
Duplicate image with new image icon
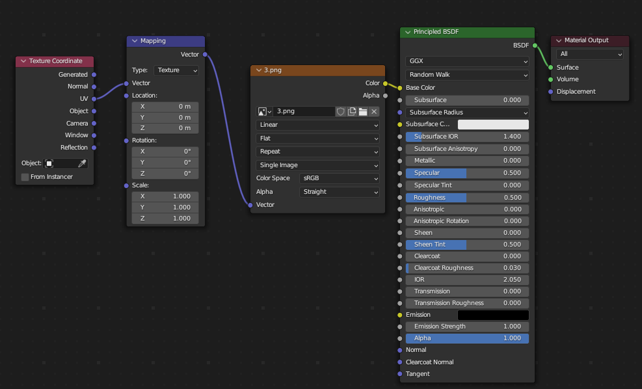(352, 111)
